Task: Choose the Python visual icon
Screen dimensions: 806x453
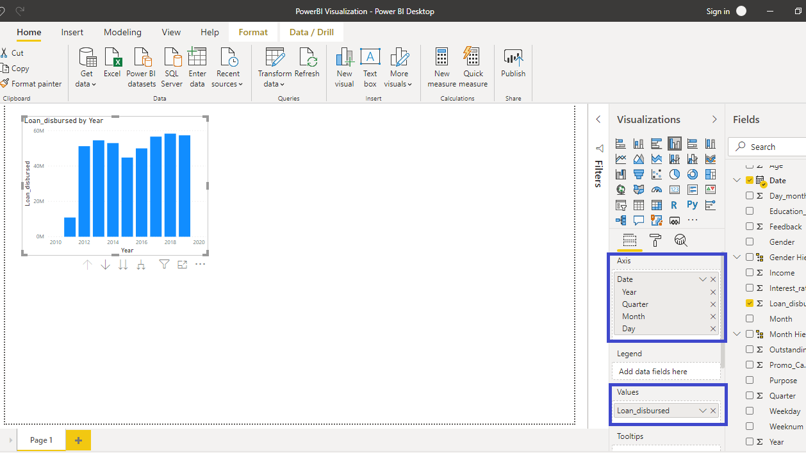Action: pyautogui.click(x=692, y=205)
